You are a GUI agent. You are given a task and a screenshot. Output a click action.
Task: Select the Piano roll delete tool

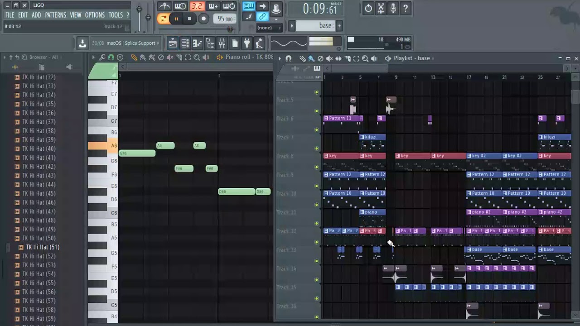click(161, 58)
